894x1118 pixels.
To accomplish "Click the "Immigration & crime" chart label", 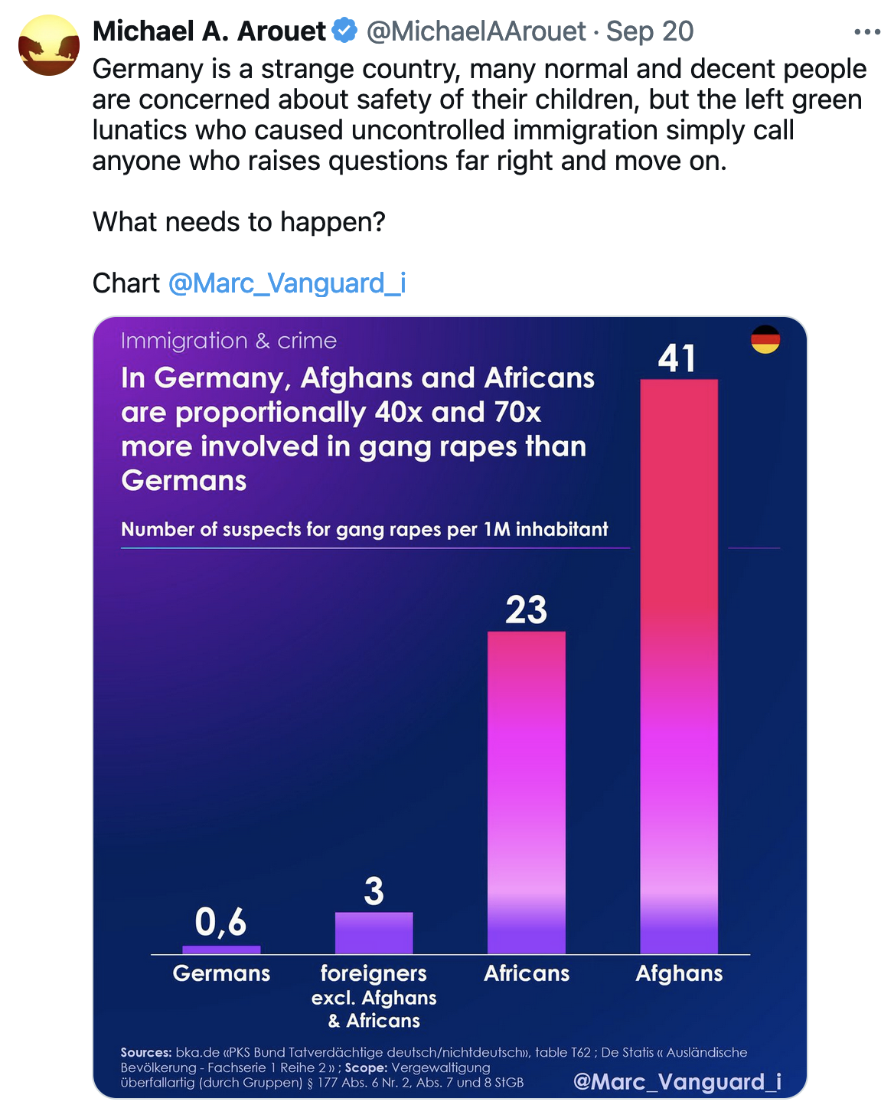I will click(x=229, y=341).
